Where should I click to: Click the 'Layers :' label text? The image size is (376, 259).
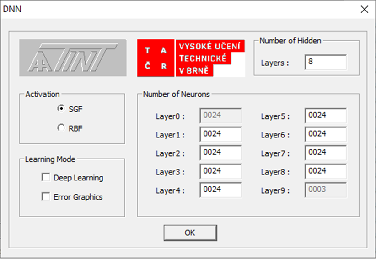click(x=275, y=63)
